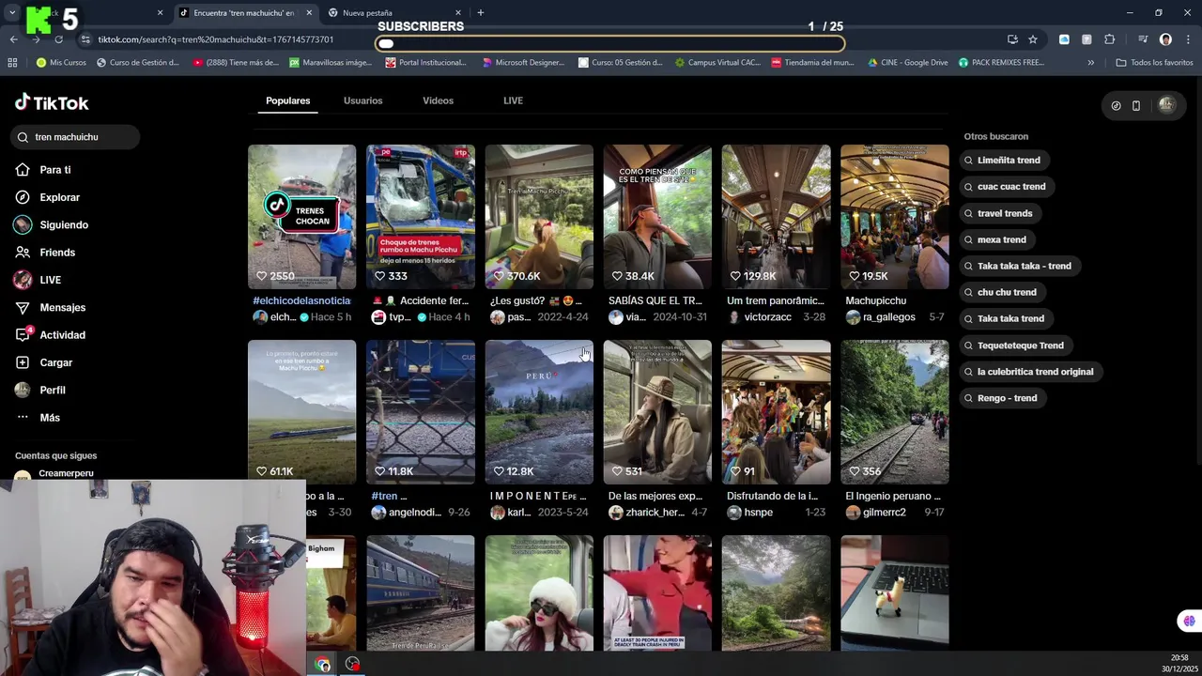Screen dimensions: 1202x676
Task: Open the user avatar at top right of TikTok
Action: [x=1166, y=105]
